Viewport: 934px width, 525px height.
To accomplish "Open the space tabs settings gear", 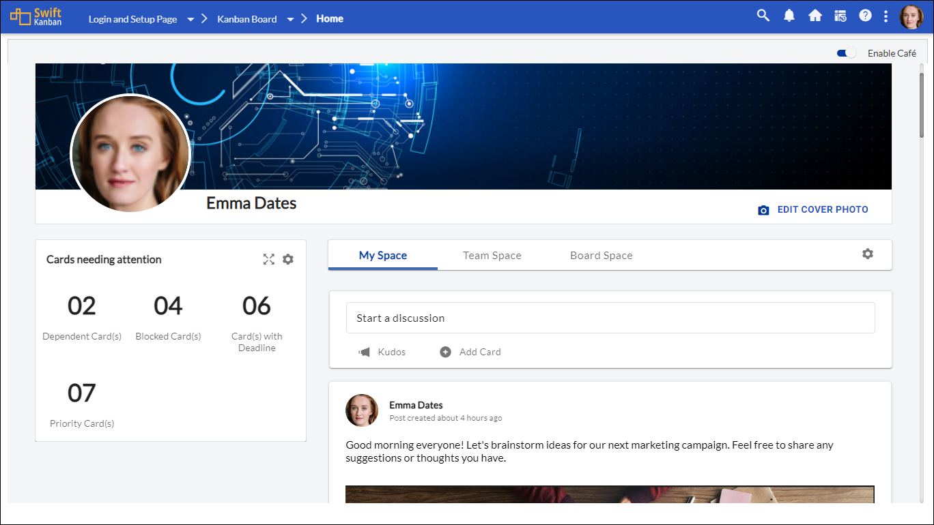I will (867, 254).
